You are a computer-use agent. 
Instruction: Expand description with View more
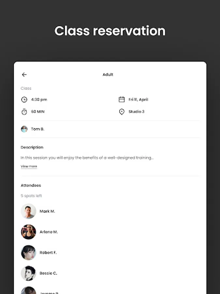[29, 166]
